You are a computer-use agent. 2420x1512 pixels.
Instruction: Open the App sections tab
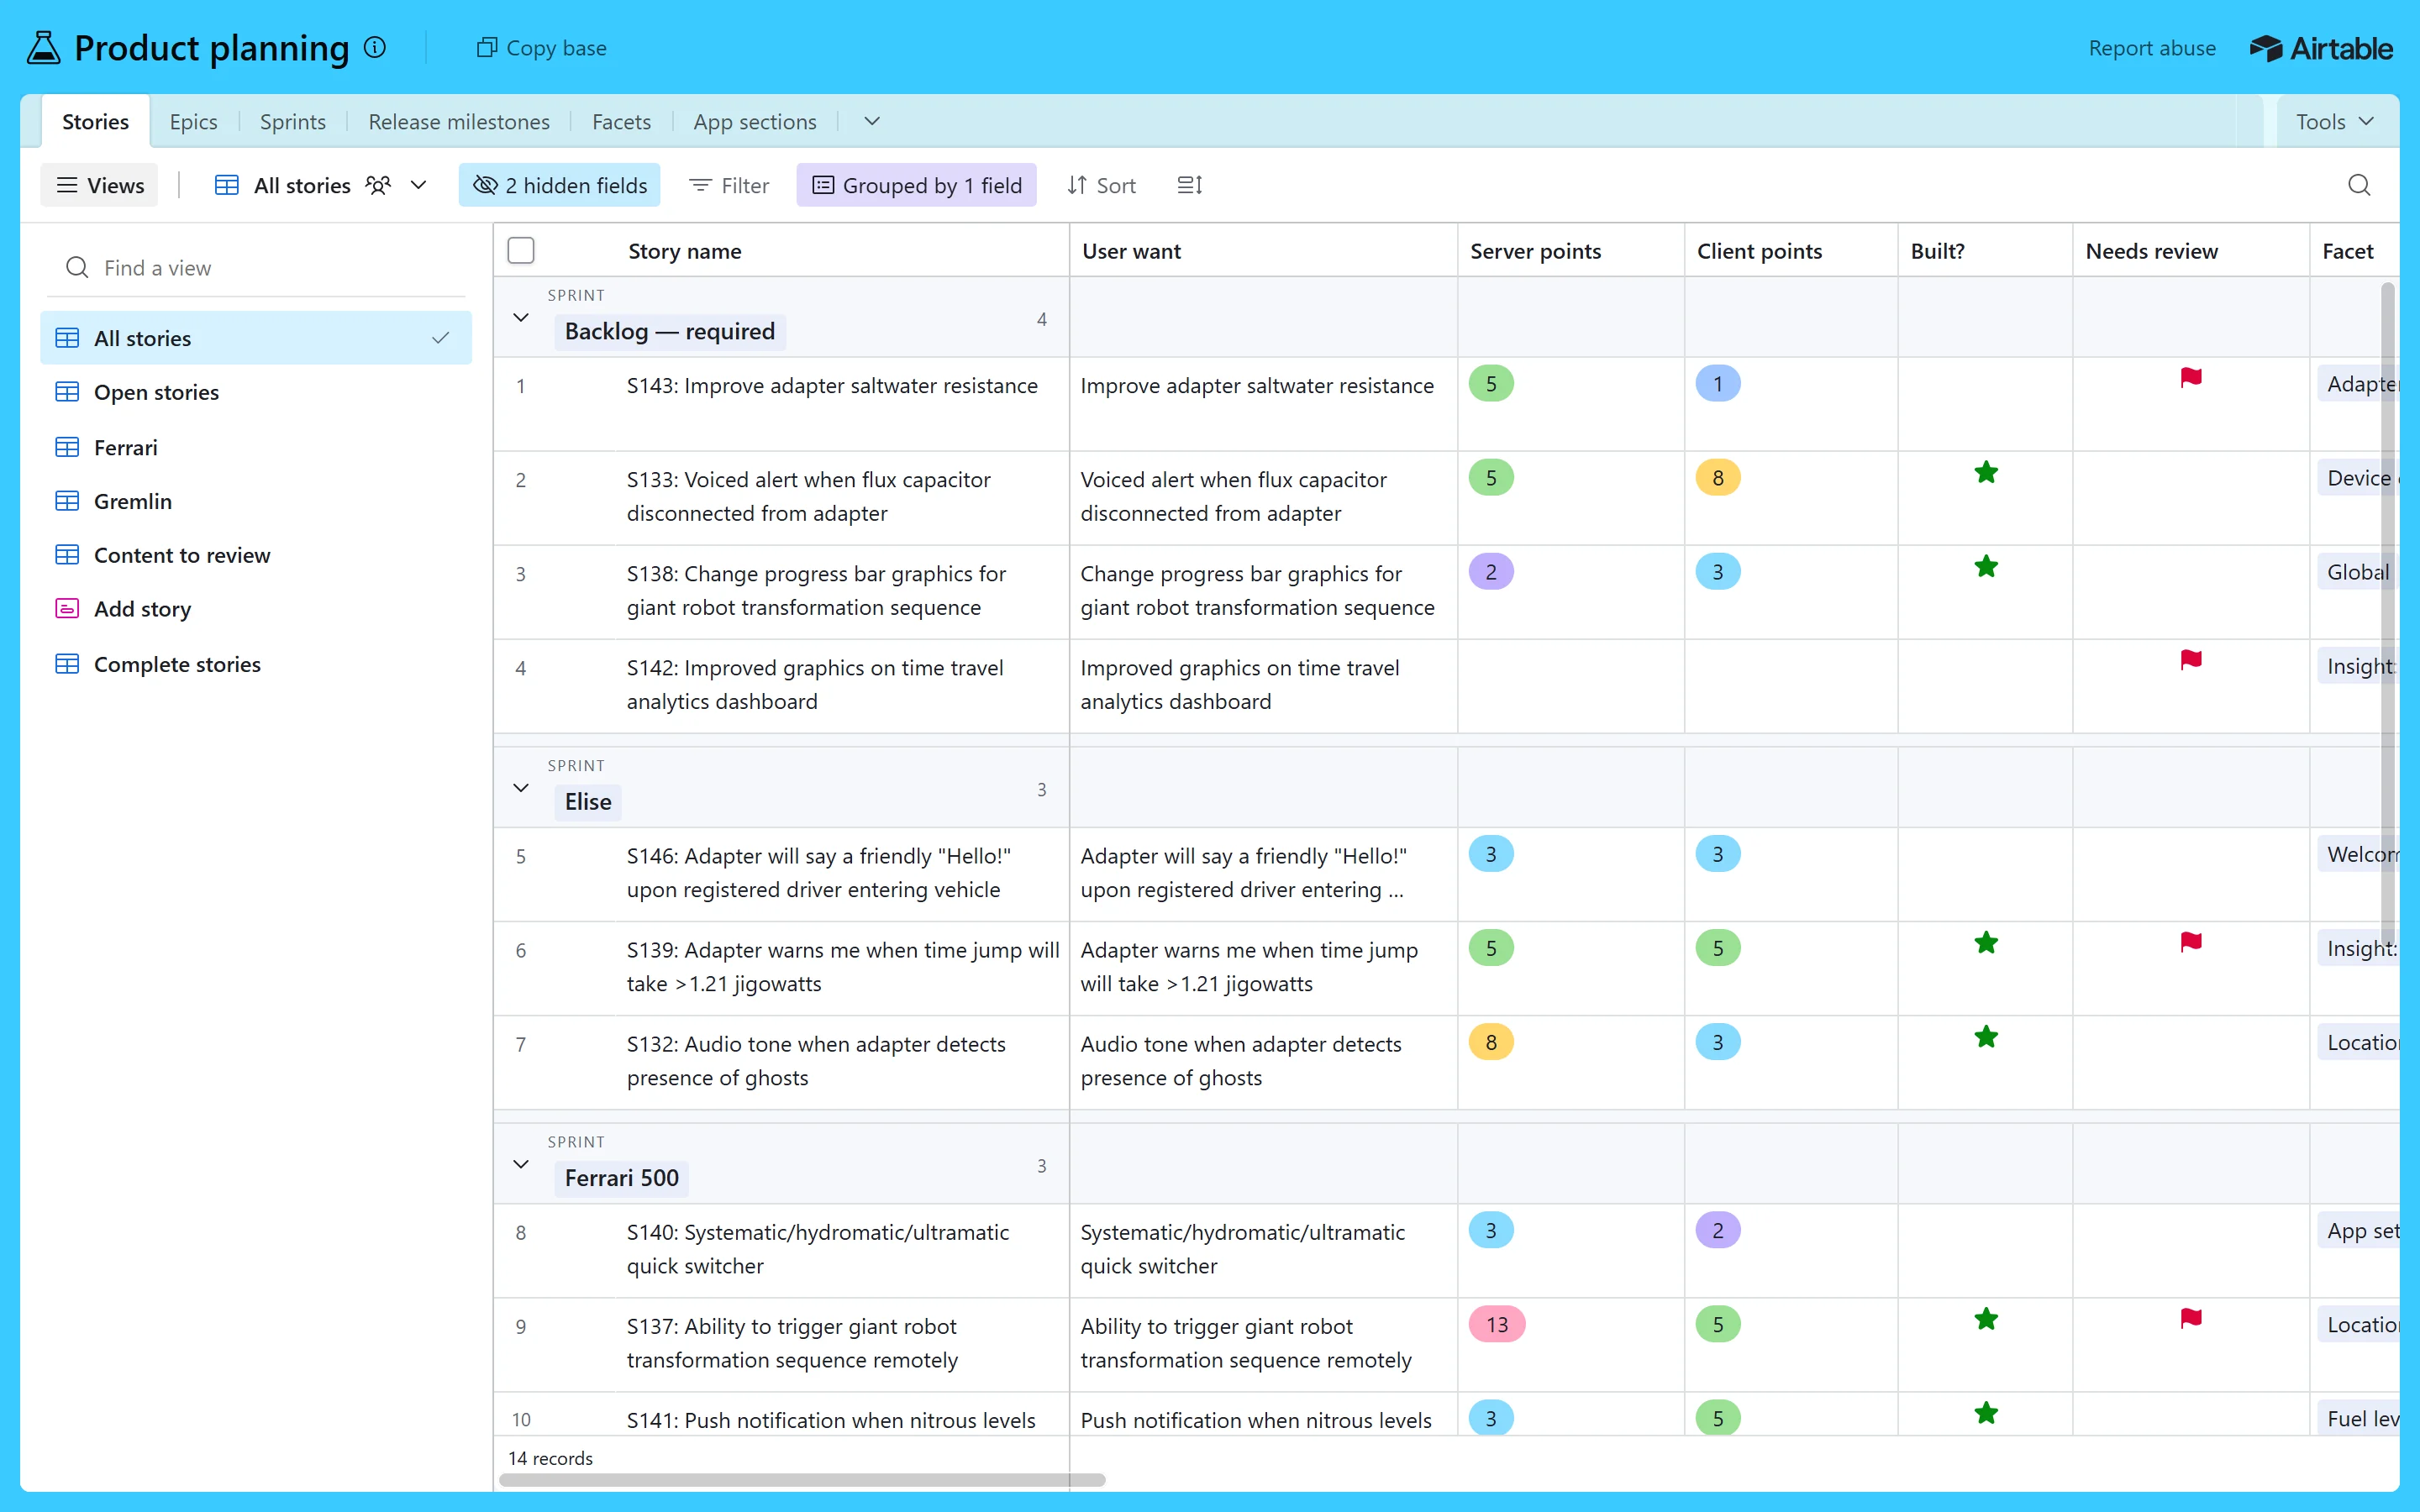tap(755, 122)
